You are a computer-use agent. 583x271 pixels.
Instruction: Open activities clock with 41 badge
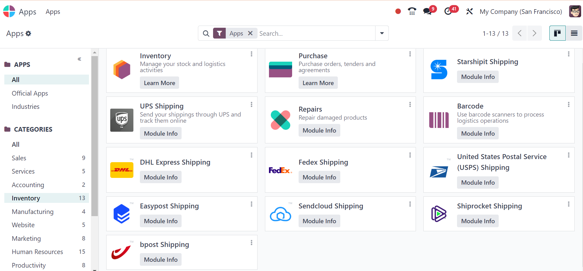(x=451, y=11)
